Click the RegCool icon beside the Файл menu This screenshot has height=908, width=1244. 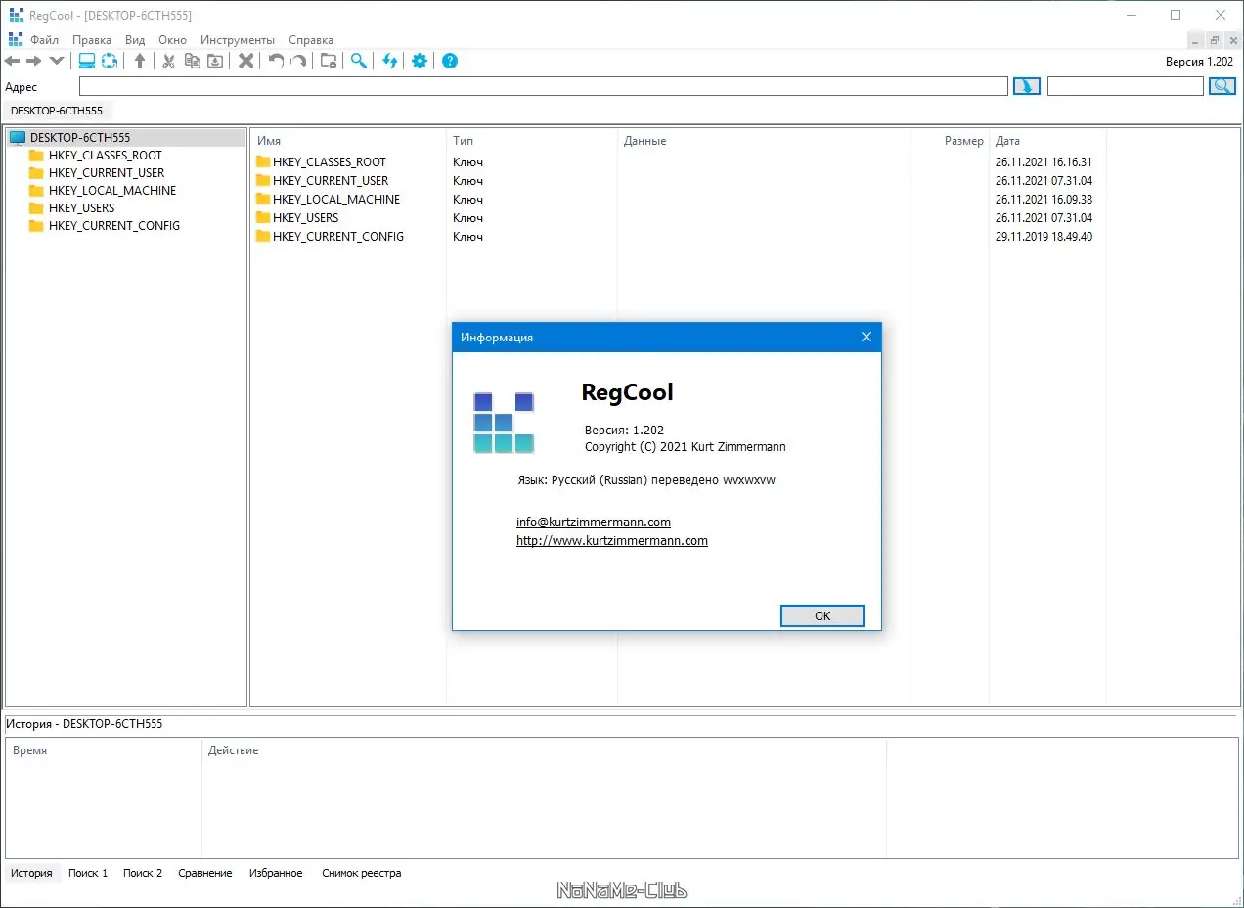[x=16, y=40]
